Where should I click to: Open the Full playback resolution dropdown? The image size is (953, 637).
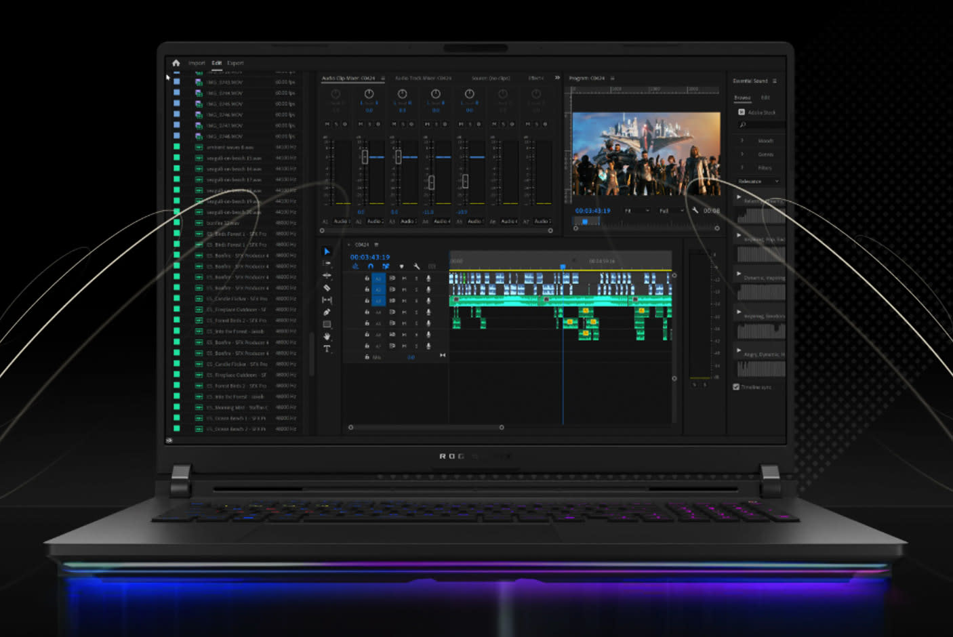(x=671, y=211)
